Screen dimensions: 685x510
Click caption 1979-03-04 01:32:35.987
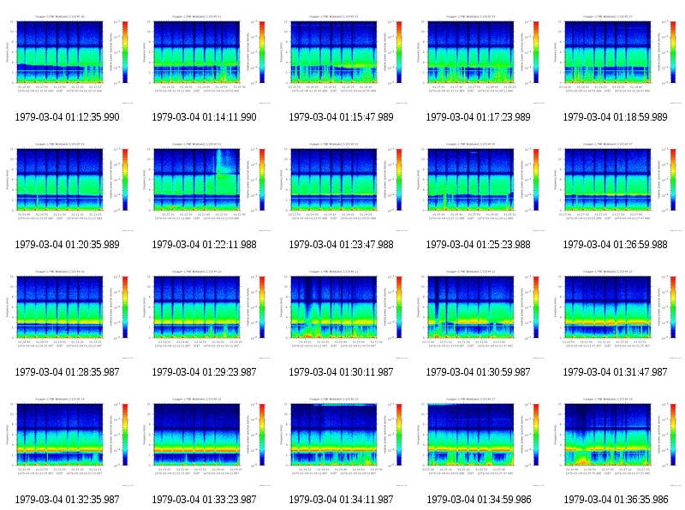[68, 500]
